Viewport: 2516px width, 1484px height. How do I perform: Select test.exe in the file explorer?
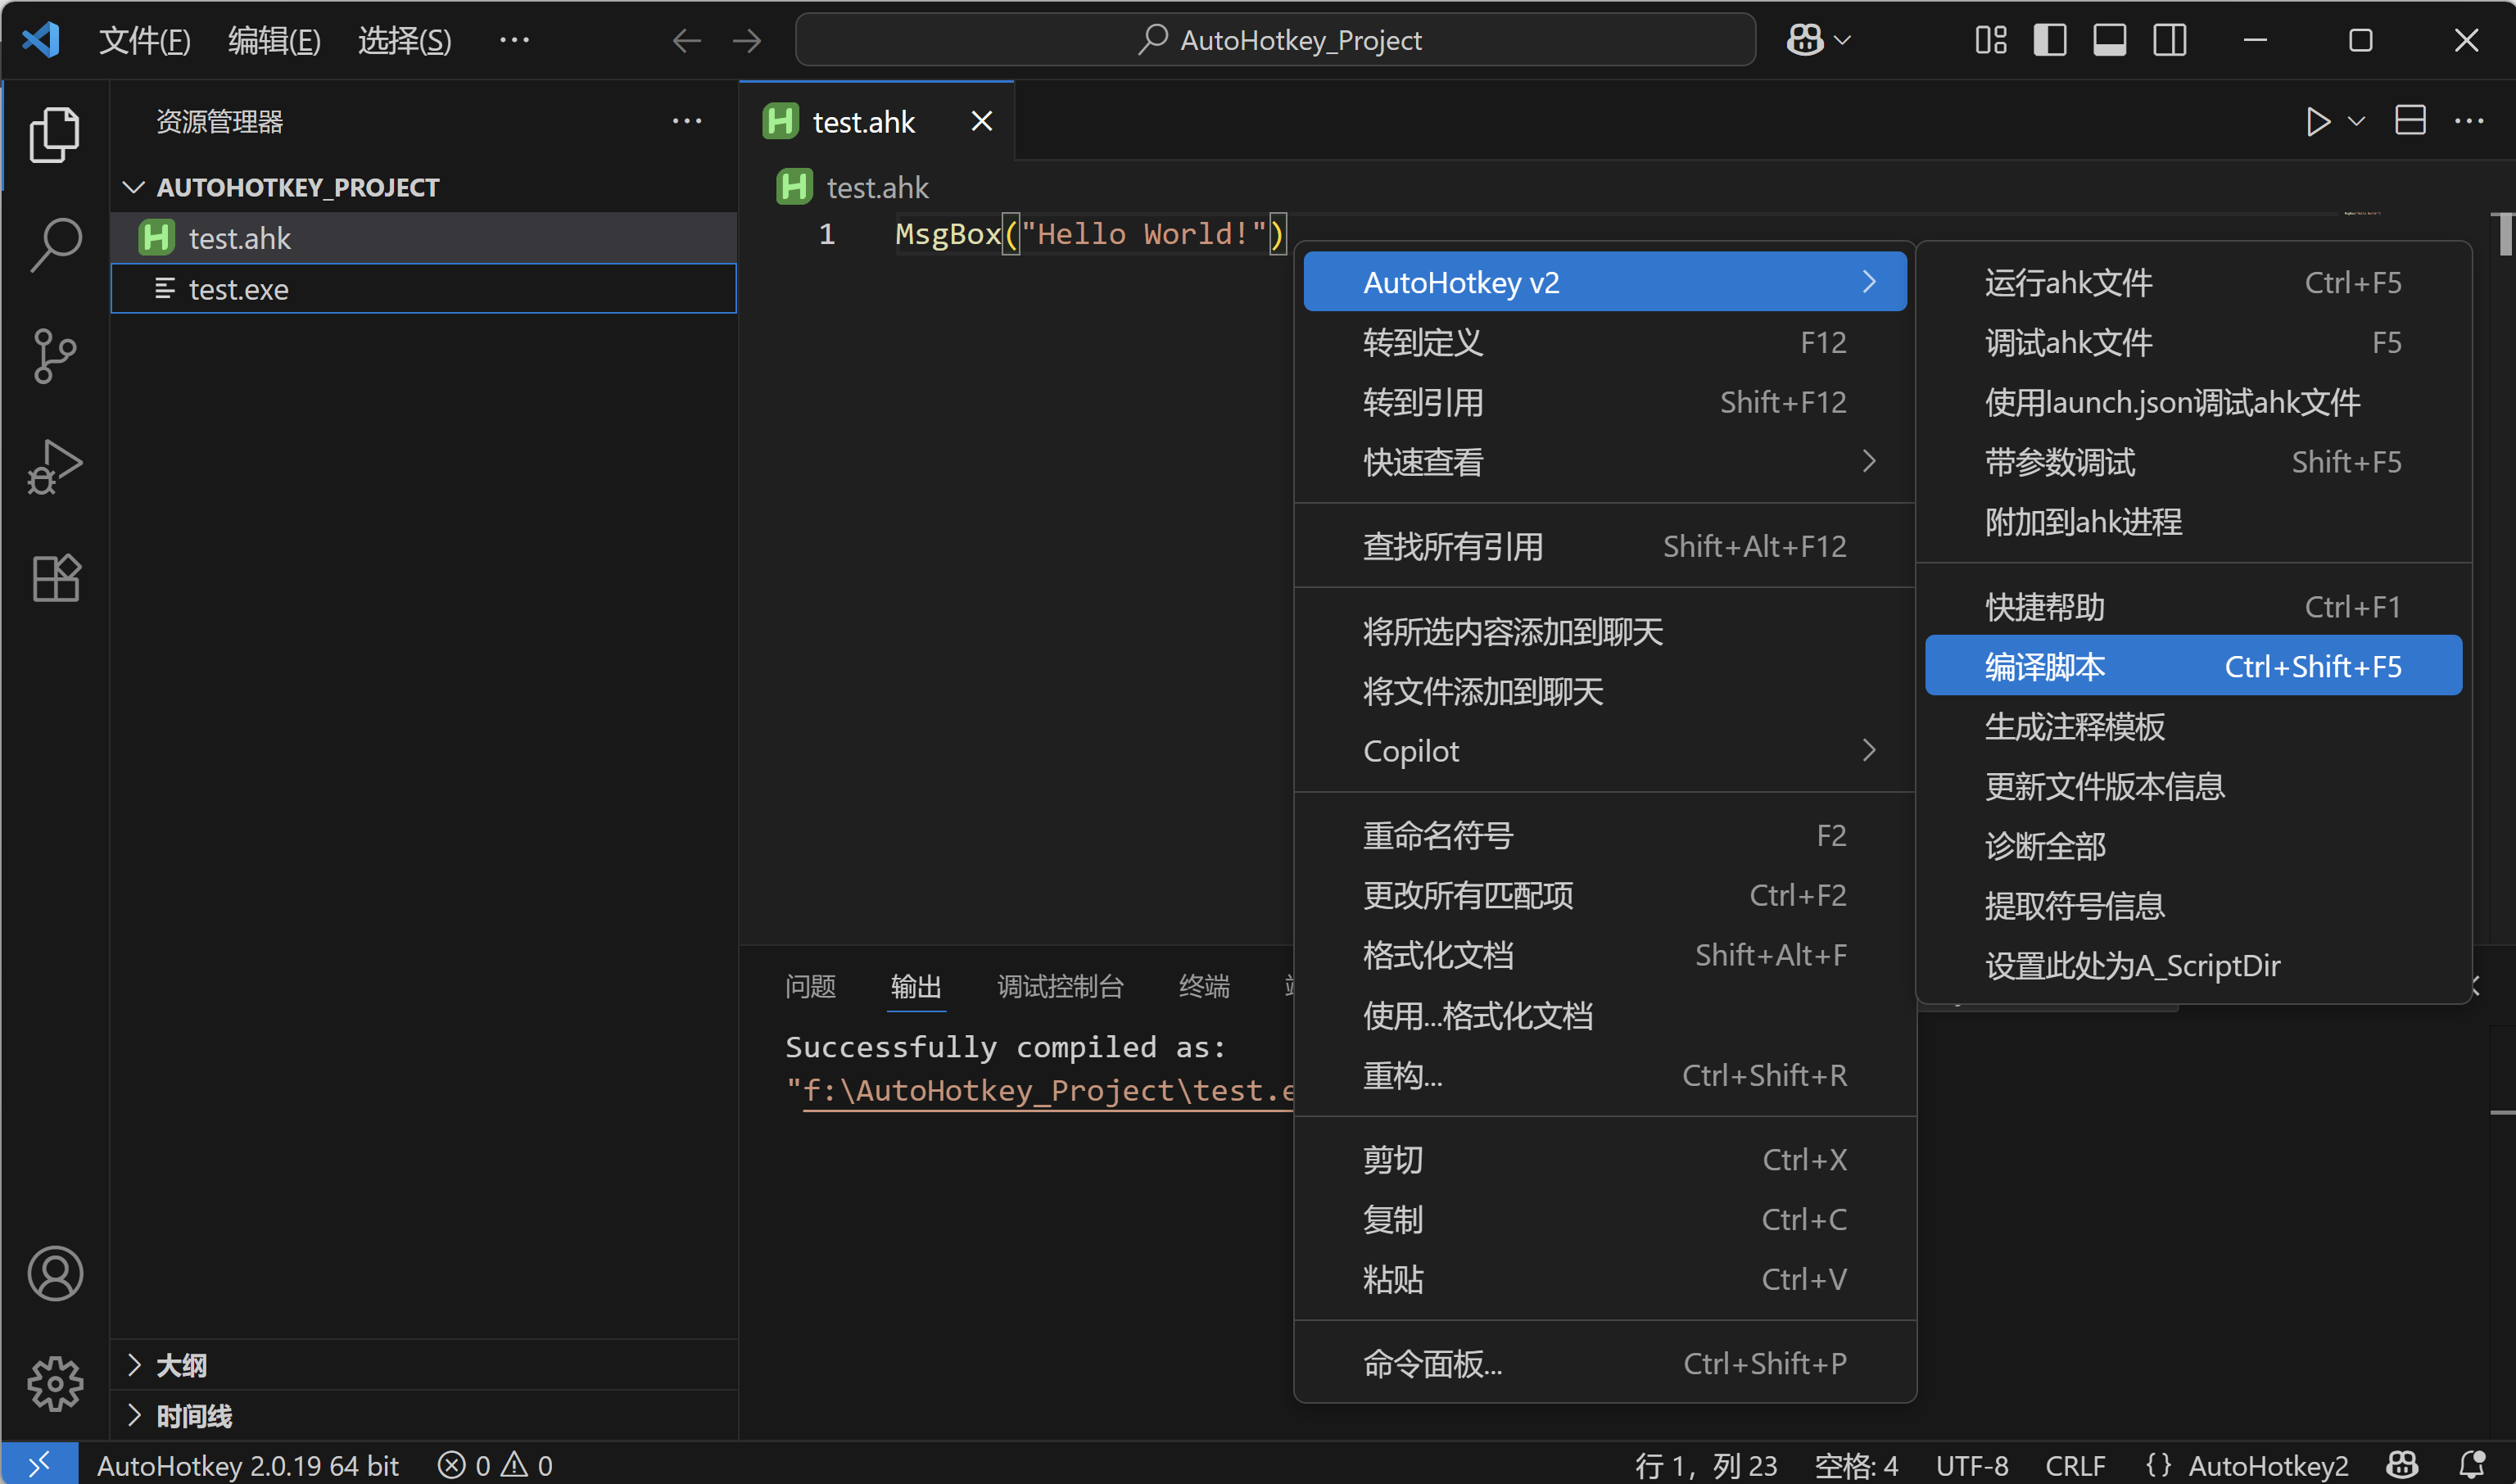(x=423, y=289)
